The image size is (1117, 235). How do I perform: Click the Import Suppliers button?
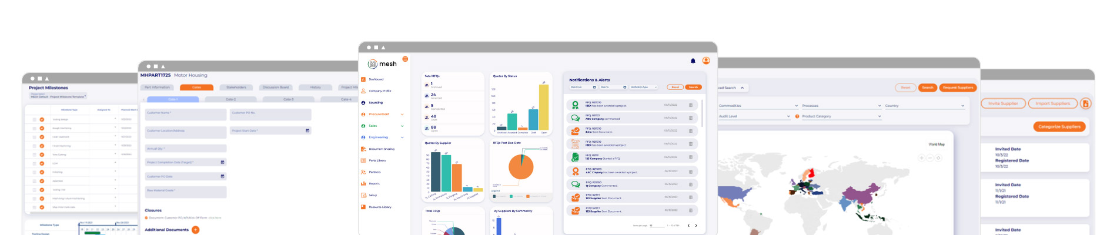click(x=1053, y=103)
